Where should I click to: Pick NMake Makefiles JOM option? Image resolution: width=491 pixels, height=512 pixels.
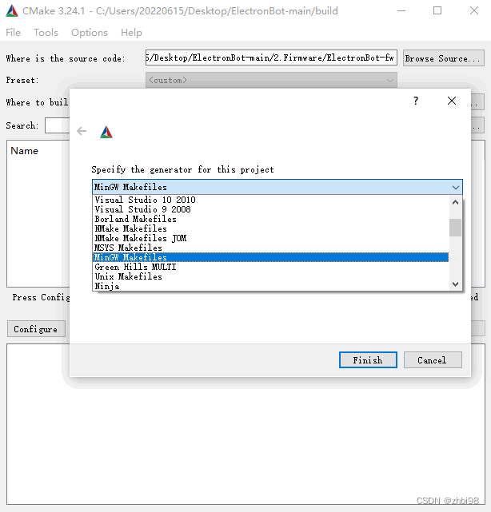click(x=270, y=238)
